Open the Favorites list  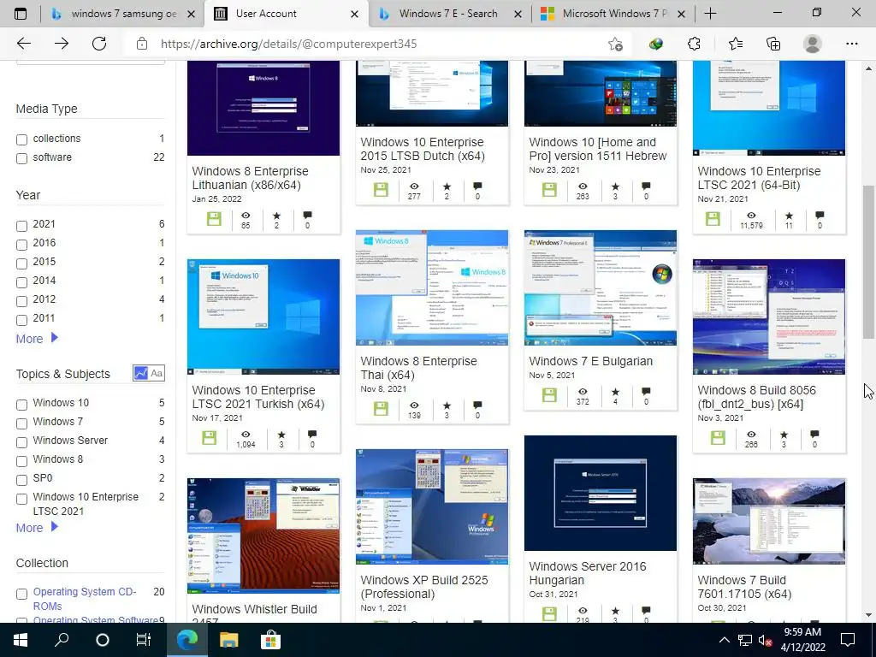pos(735,44)
